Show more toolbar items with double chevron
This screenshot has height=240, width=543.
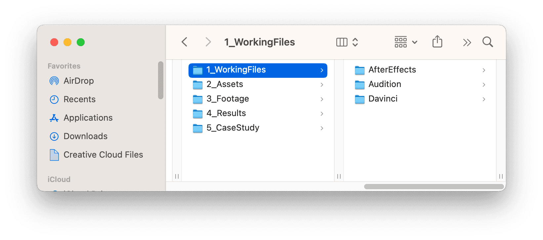(467, 43)
